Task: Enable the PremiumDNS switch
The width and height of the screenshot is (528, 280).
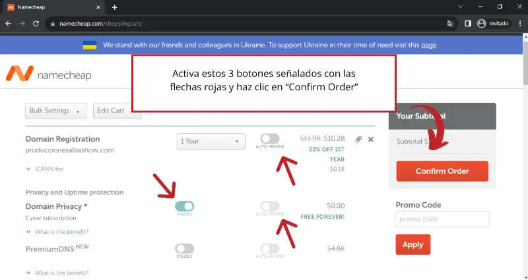Action: tap(185, 248)
